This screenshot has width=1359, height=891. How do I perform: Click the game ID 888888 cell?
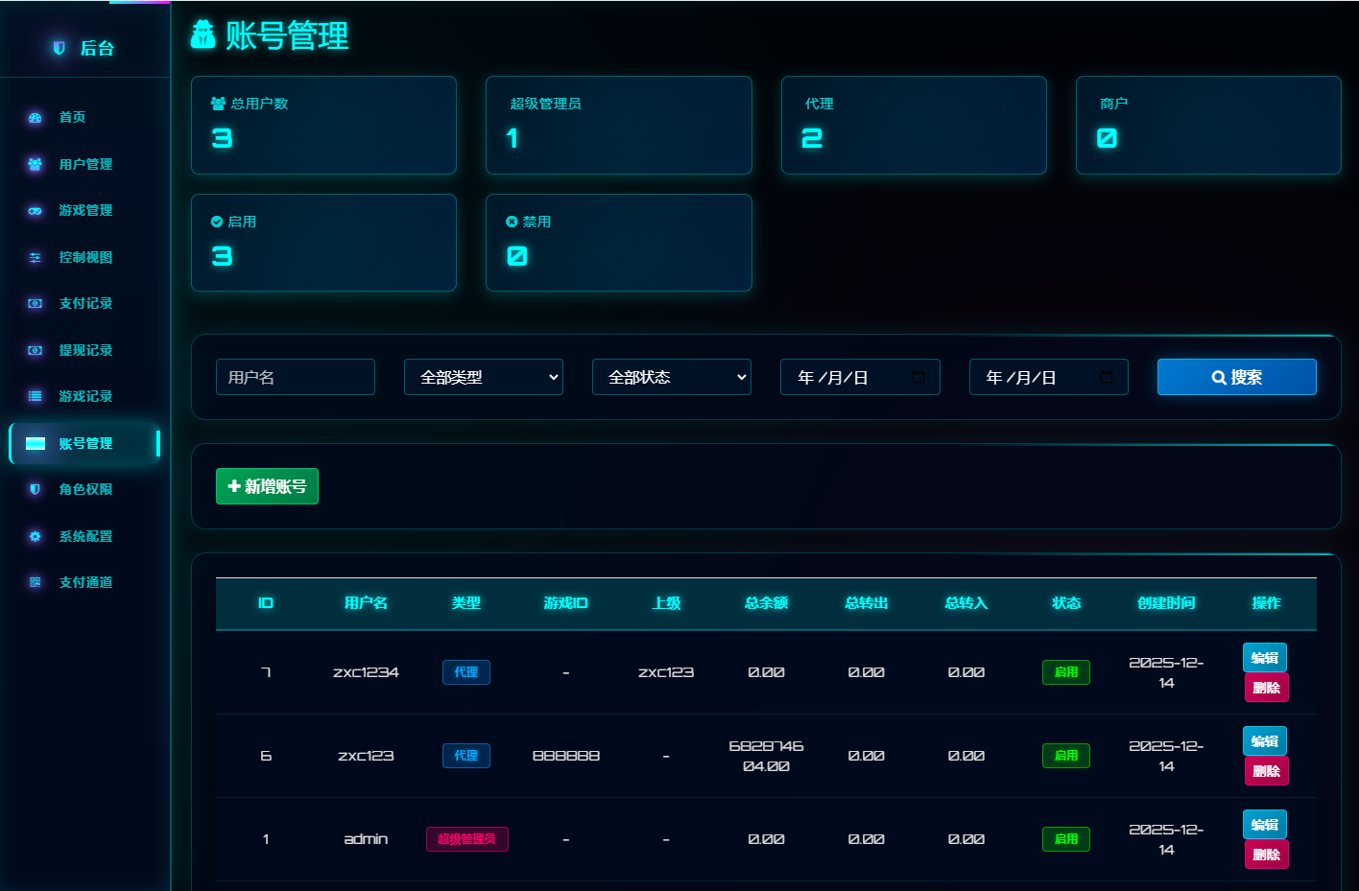566,756
